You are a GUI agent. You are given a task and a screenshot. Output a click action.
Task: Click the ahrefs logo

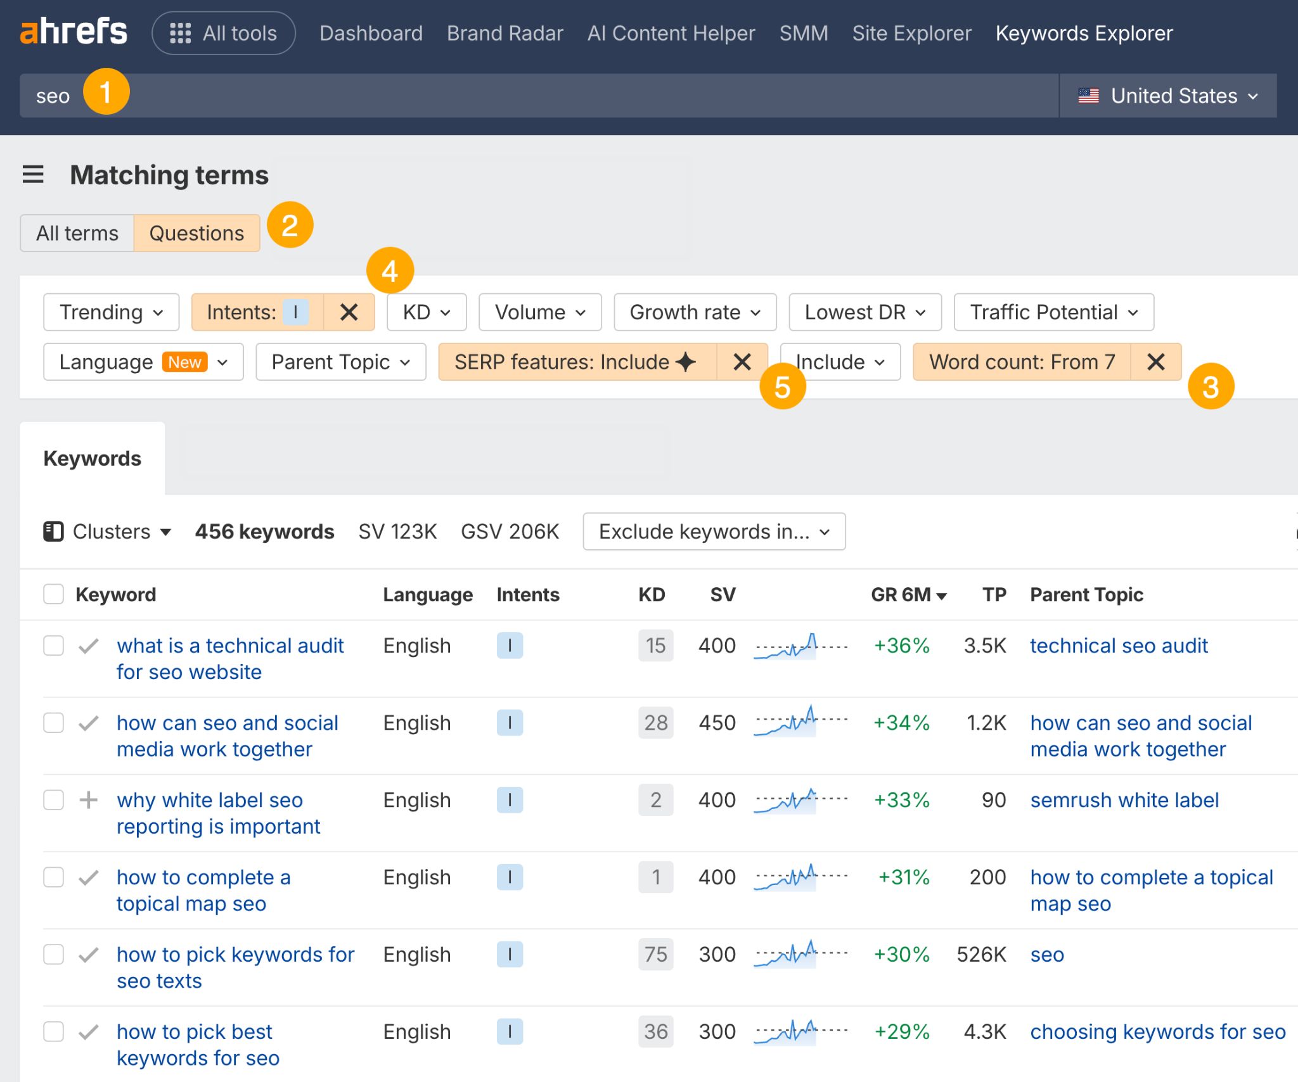tap(73, 30)
